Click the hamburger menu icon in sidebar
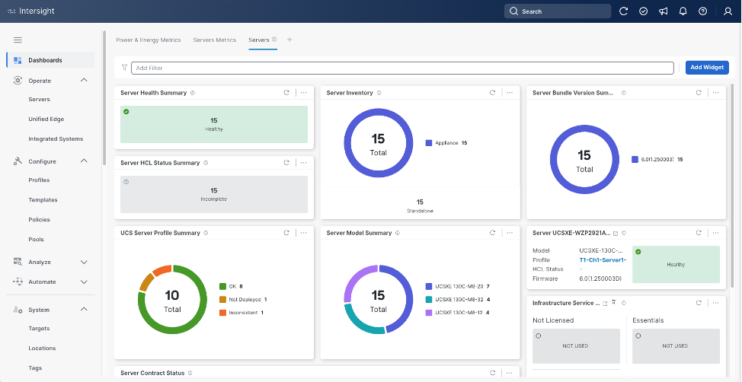Viewport: 742px width, 382px height. click(18, 40)
